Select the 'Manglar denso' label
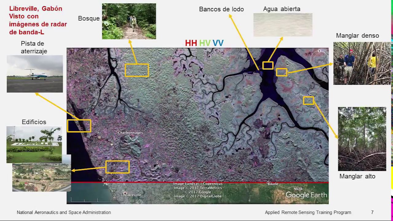The height and width of the screenshot is (221, 393). 357,36
